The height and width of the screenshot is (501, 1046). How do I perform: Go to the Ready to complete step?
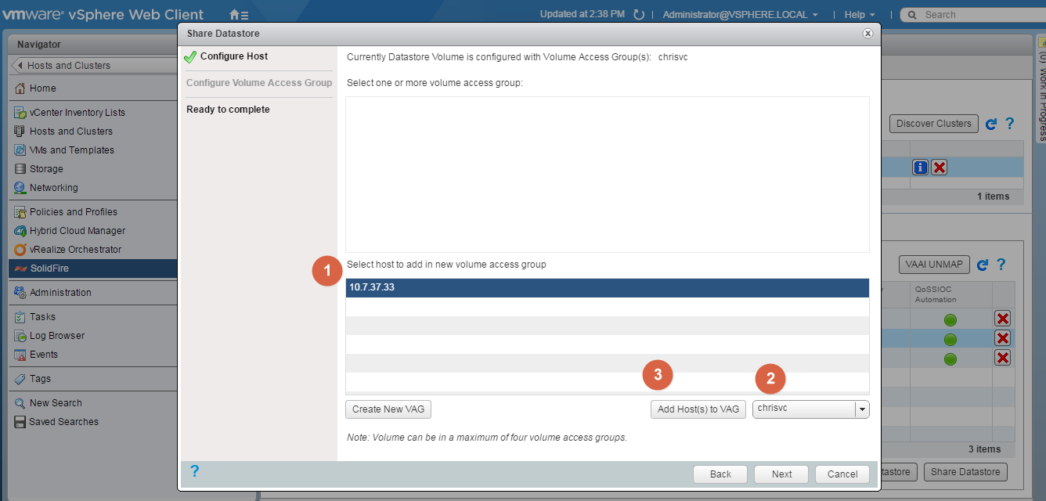coord(228,110)
